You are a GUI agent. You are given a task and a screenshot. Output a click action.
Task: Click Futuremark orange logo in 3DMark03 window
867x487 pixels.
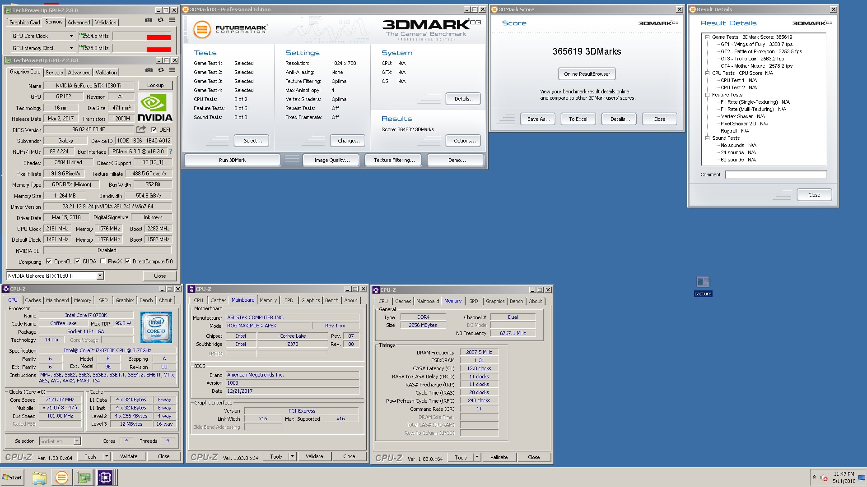[202, 30]
